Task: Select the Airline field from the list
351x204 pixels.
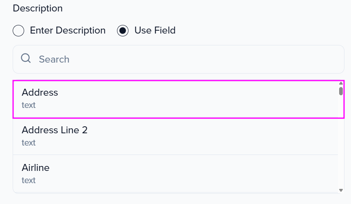Action: [176, 174]
